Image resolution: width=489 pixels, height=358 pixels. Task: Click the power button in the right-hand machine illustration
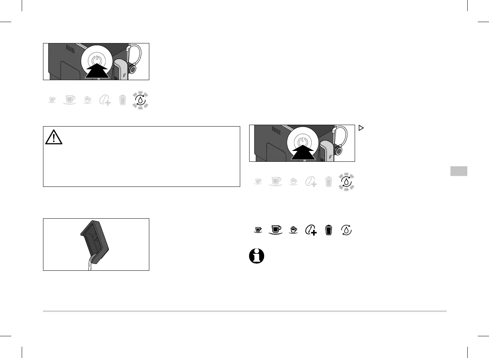click(302, 142)
